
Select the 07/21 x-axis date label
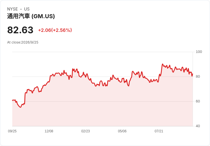pos(159,131)
